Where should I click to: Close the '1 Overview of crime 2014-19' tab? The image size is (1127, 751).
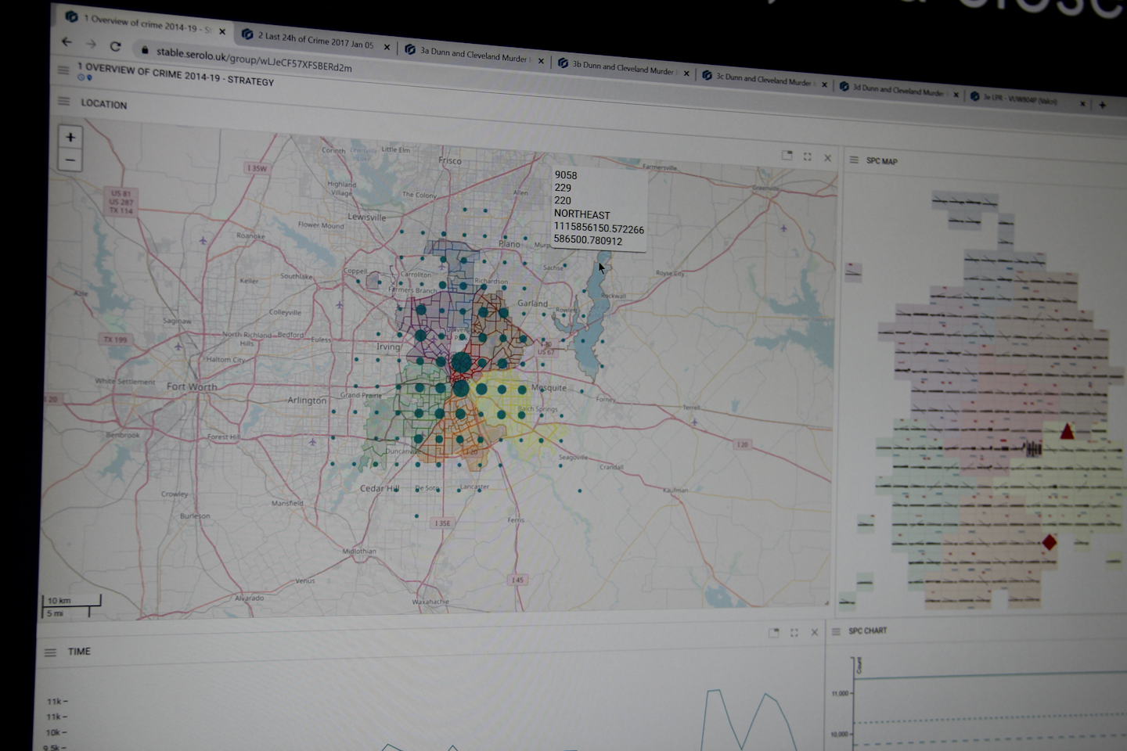click(222, 32)
